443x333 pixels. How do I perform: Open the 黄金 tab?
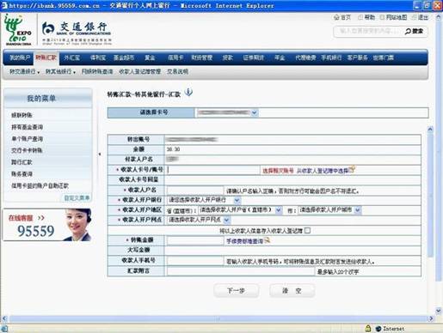150,58
